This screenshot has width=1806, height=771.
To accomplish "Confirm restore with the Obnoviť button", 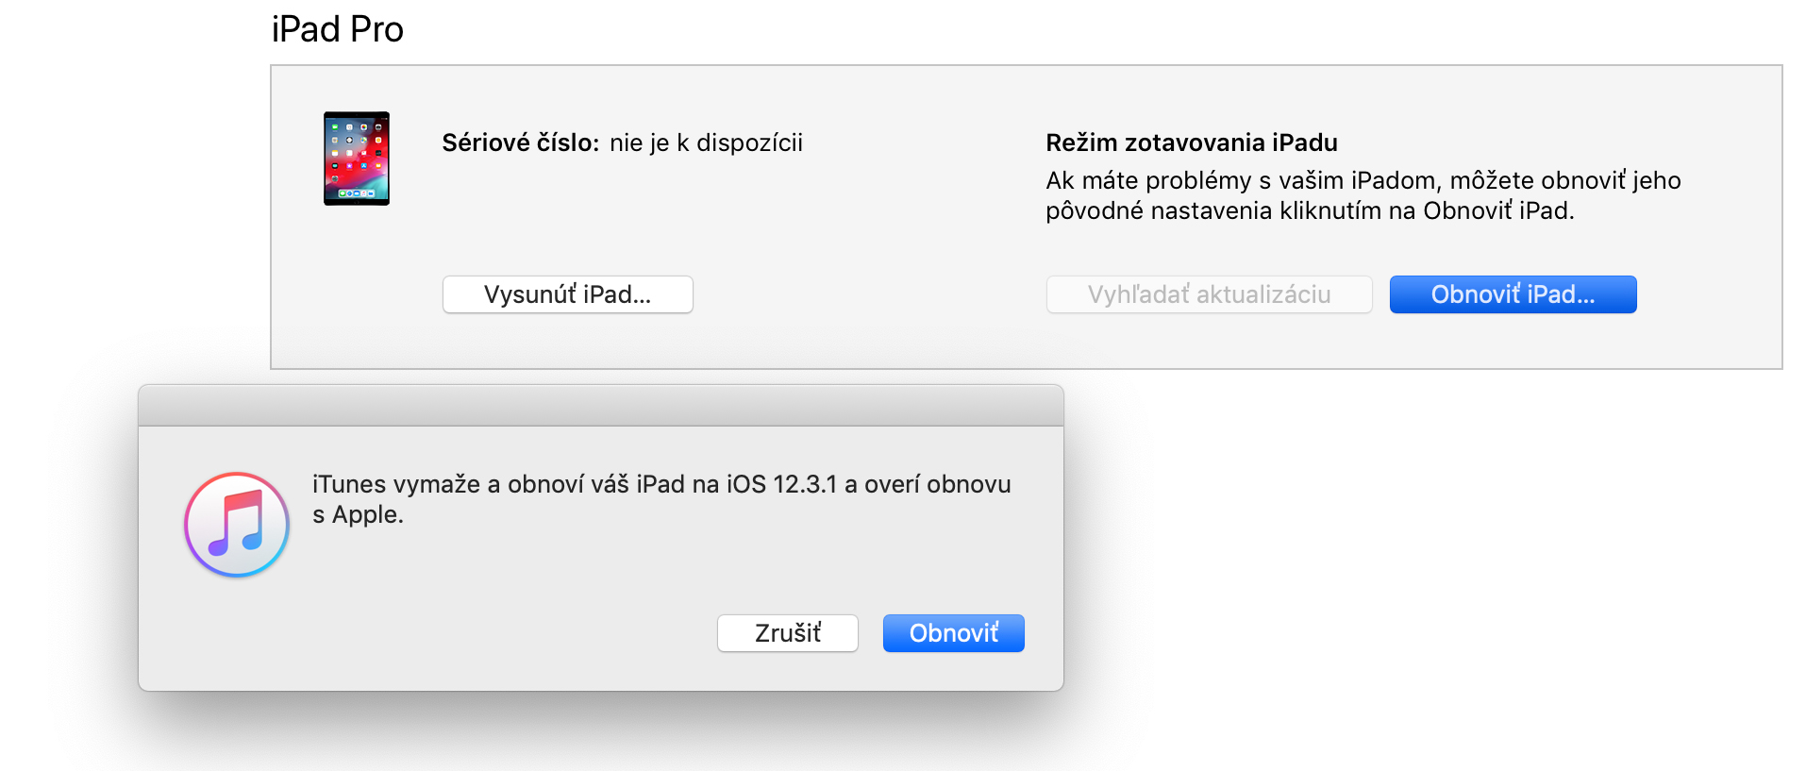I will 953,633.
